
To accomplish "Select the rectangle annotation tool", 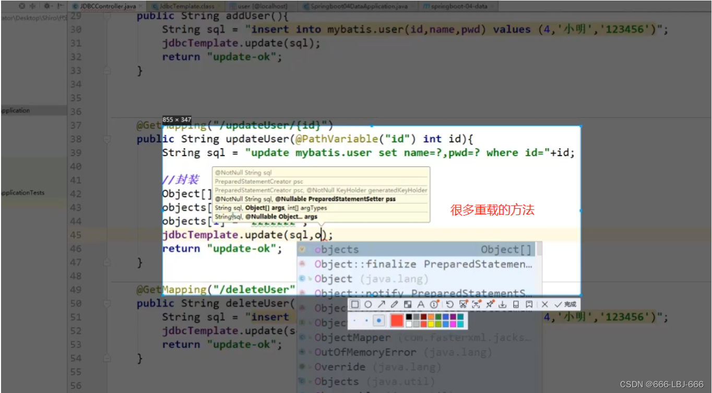I will [355, 304].
